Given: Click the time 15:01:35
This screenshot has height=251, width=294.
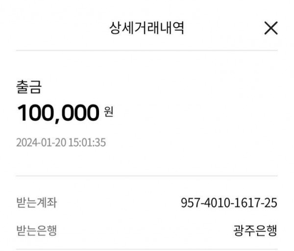Looking at the screenshot, I should pos(89,143).
